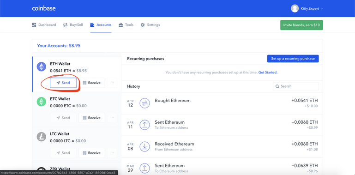Click Send button in ETH Wallet

click(63, 83)
